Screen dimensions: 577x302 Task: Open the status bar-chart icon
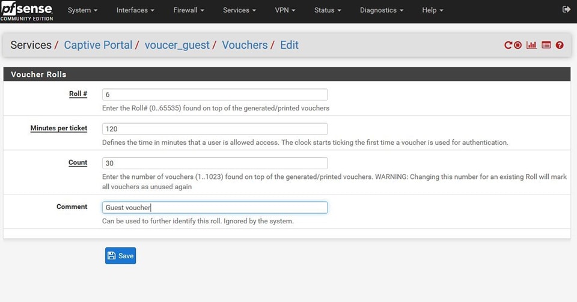[531, 46]
